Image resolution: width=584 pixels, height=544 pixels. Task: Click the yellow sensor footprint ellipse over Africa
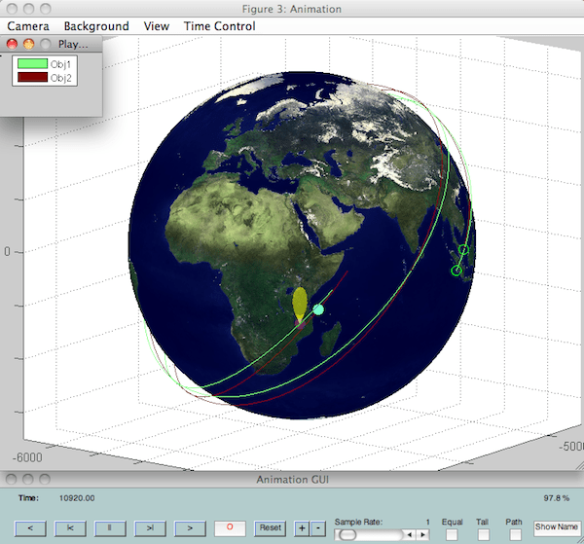300,304
